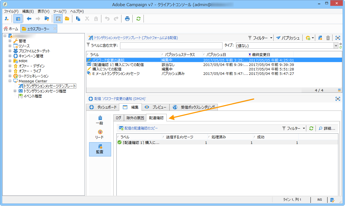Select the イベント履歴 tree item

32,96
